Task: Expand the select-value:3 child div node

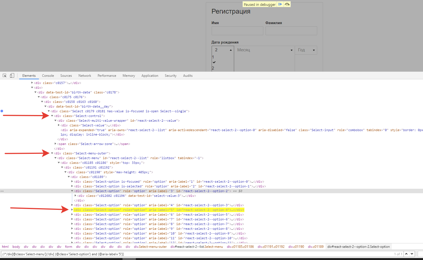Action: click(76, 196)
